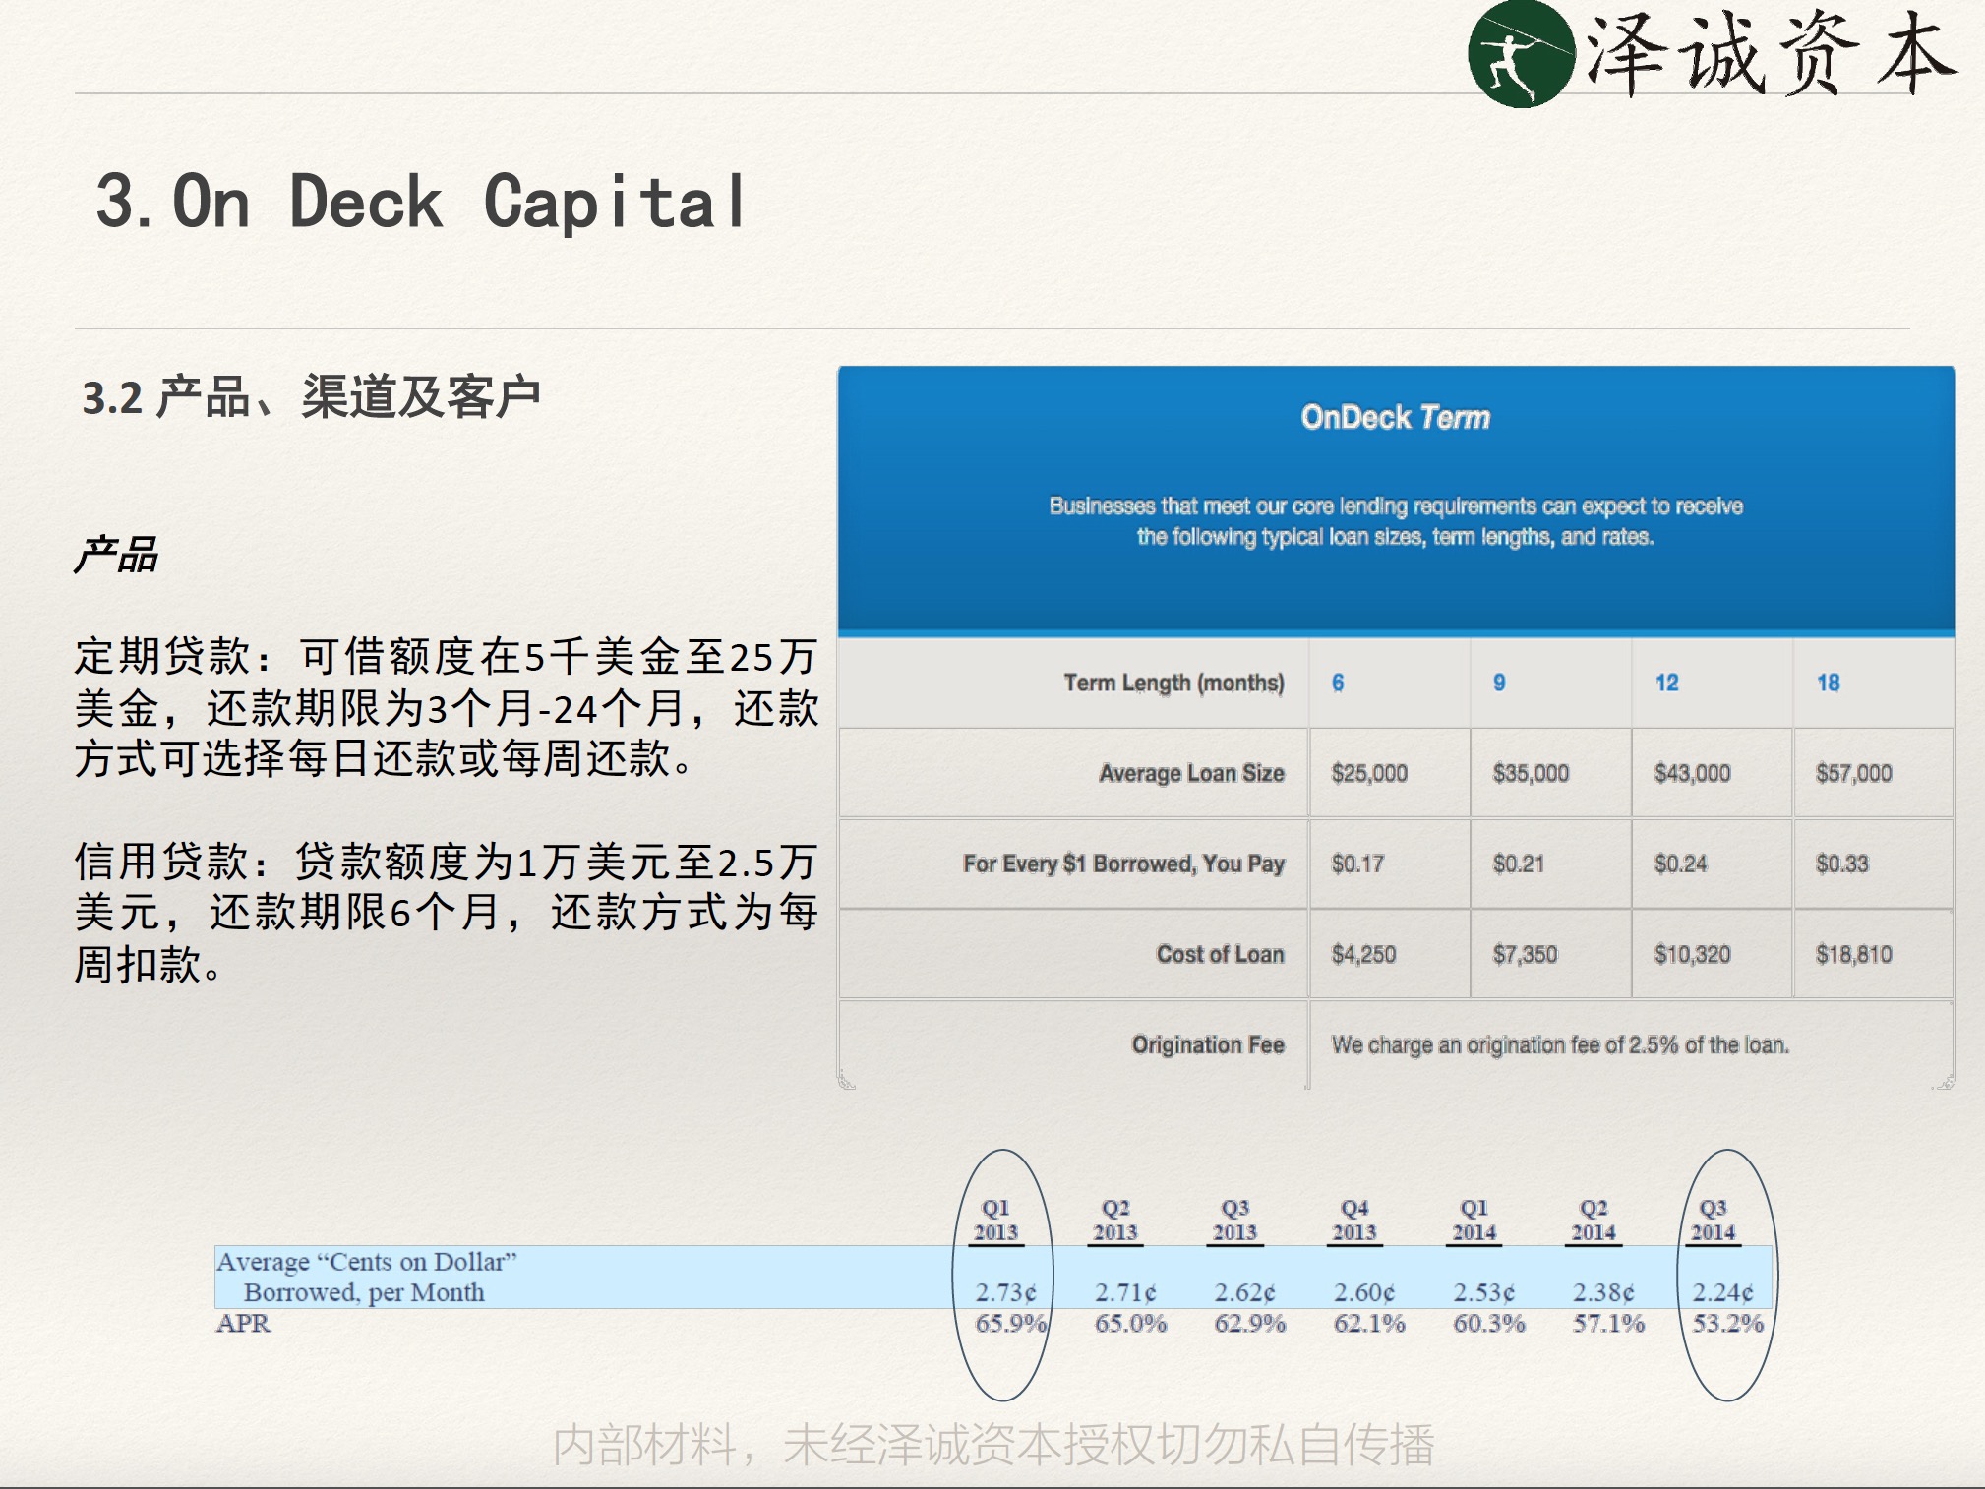Click the '2.24¢' value
The width and height of the screenshot is (1985, 1489).
(x=1722, y=1291)
